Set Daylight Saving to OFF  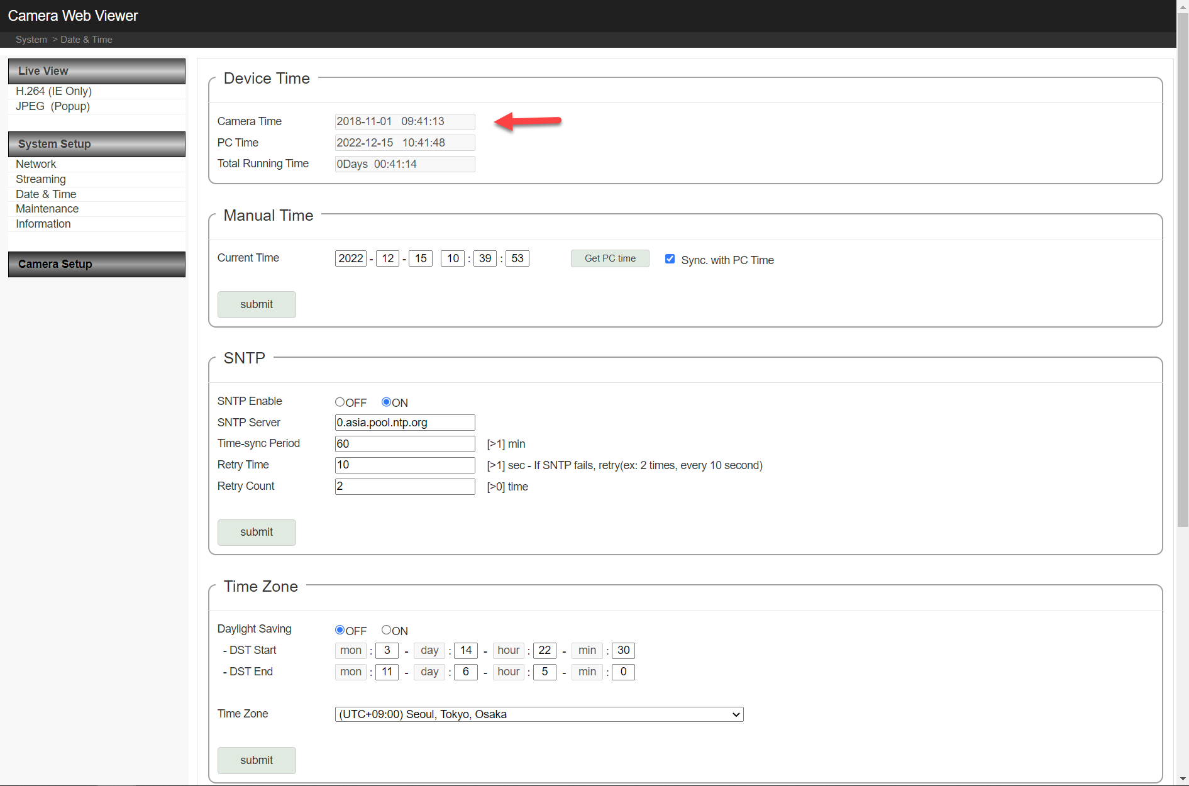pos(340,630)
